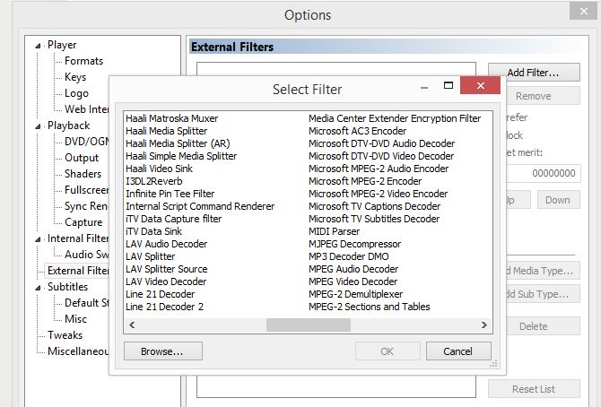The height and width of the screenshot is (407, 601).
Task: Select Microsoft TV Subtitles Decoder
Action: coord(374,219)
